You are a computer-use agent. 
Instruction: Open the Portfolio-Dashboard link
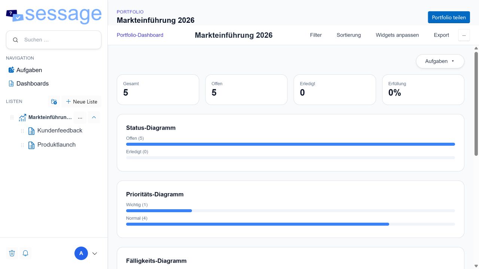pyautogui.click(x=140, y=35)
